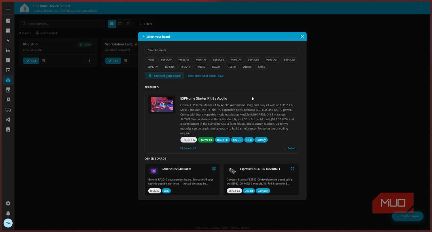The width and height of the screenshot is (432, 232).
Task: Switch to the curly braces YAML view
Action: pyautogui.click(x=128, y=24)
